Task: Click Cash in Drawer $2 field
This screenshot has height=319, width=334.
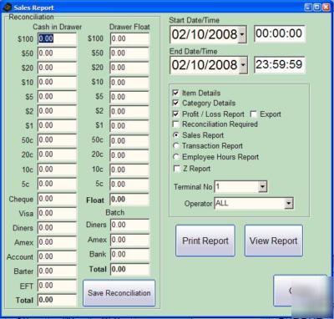Action: point(57,111)
